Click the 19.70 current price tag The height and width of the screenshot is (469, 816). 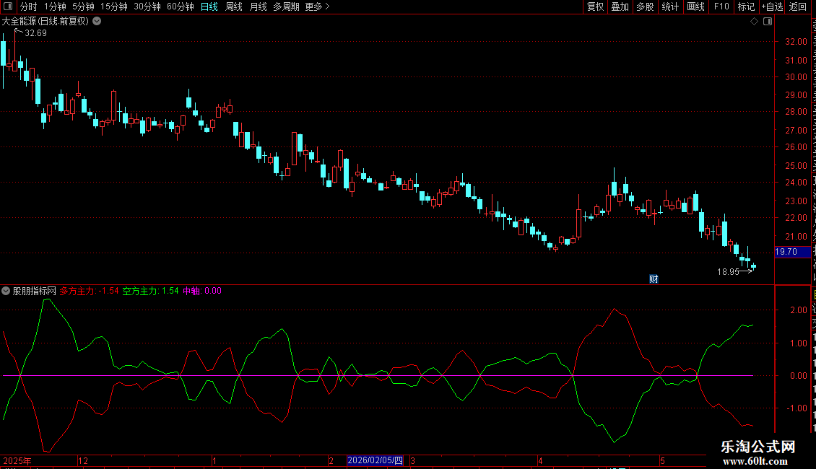(x=791, y=252)
